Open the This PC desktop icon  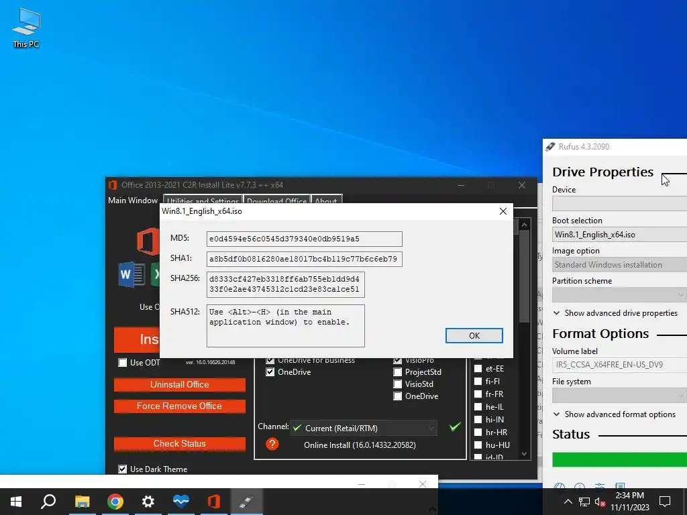26,28
